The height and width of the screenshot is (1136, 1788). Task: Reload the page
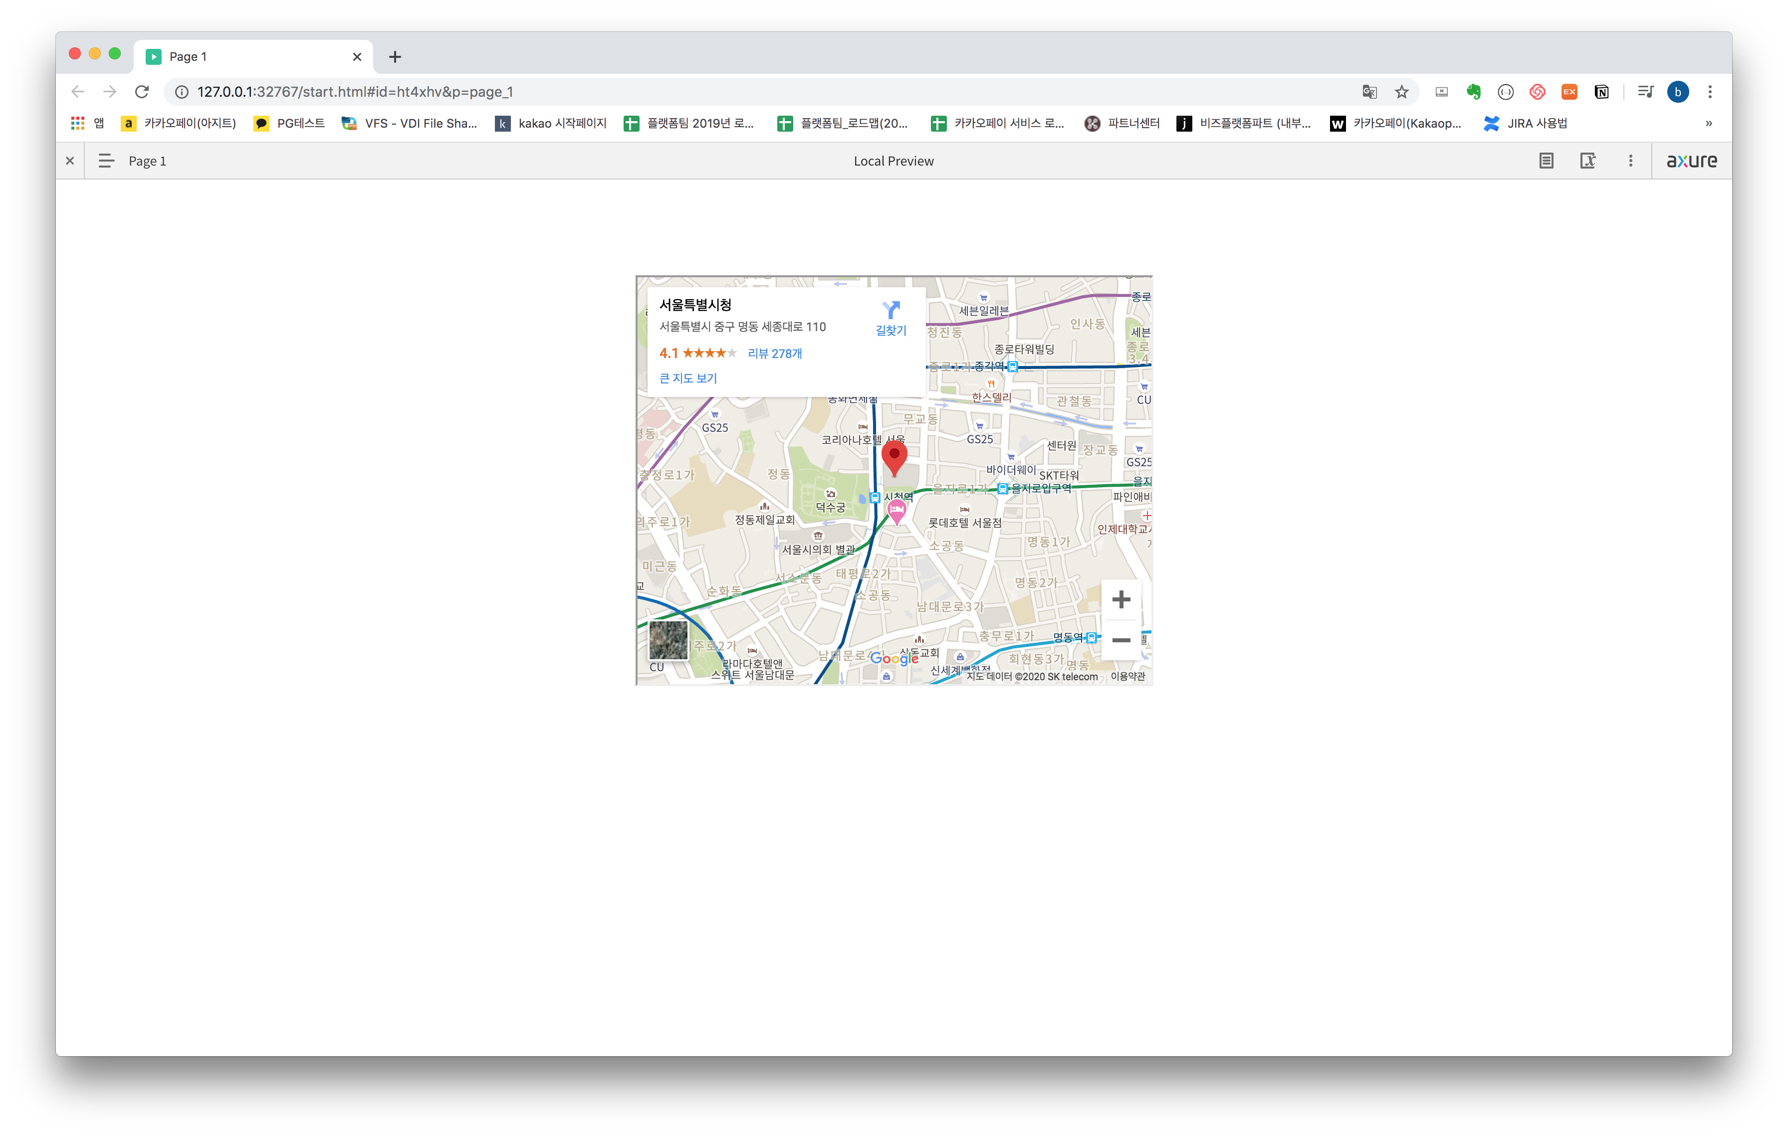pos(142,92)
